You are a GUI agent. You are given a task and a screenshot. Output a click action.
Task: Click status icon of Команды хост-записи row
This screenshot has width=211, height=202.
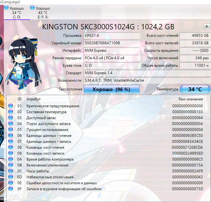click(11, 153)
